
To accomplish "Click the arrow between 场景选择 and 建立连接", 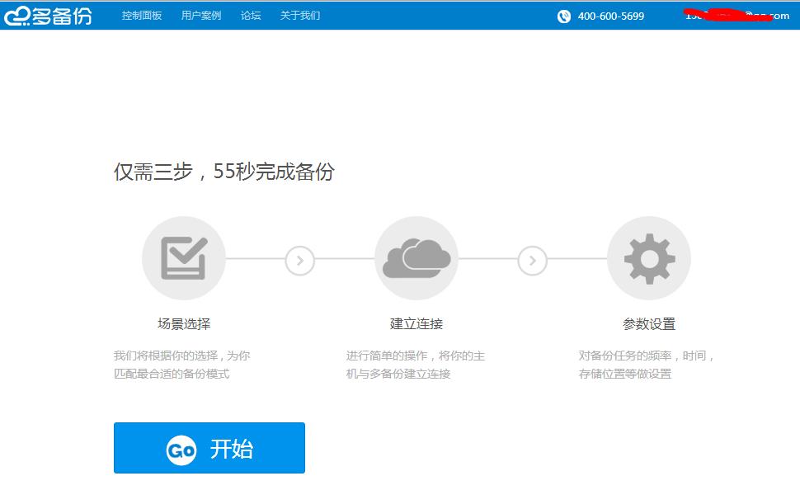I will (300, 261).
